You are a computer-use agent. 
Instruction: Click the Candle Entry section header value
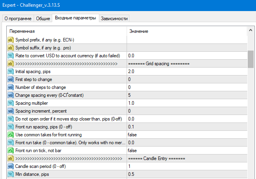[x=157, y=158]
